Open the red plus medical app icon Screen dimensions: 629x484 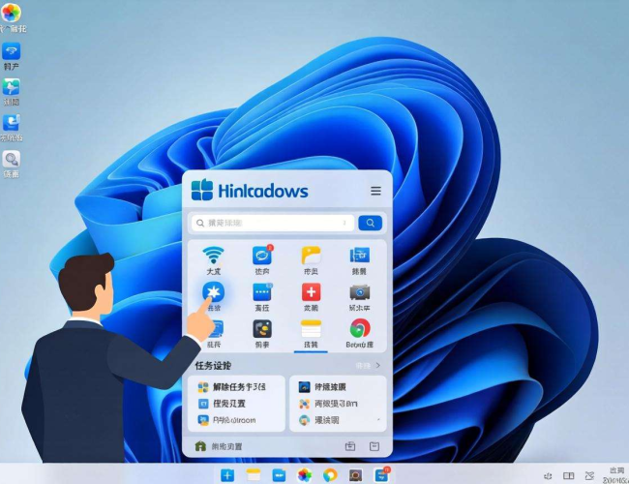pos(311,291)
